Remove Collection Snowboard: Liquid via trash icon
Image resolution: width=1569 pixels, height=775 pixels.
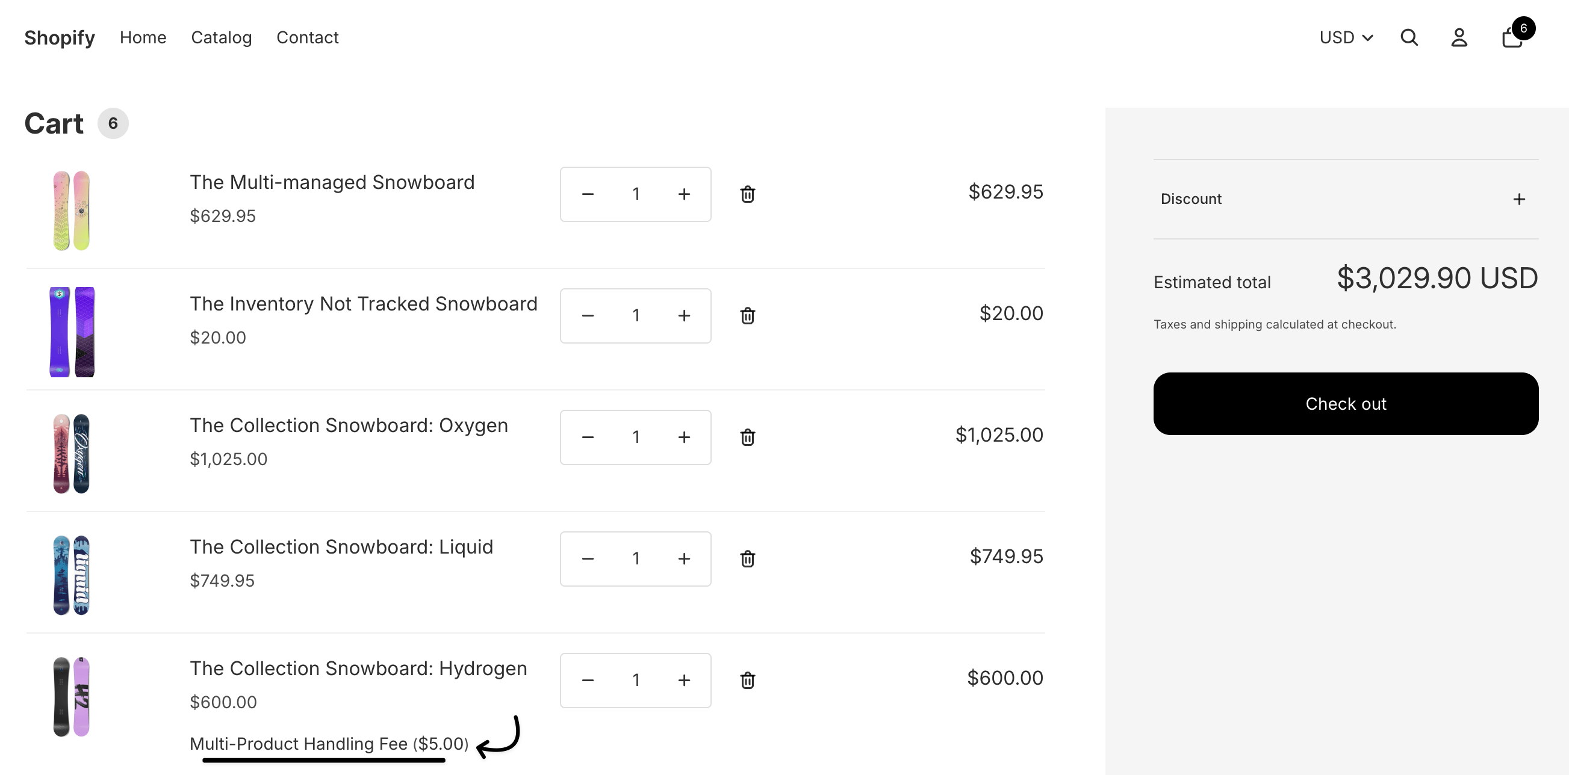click(747, 558)
